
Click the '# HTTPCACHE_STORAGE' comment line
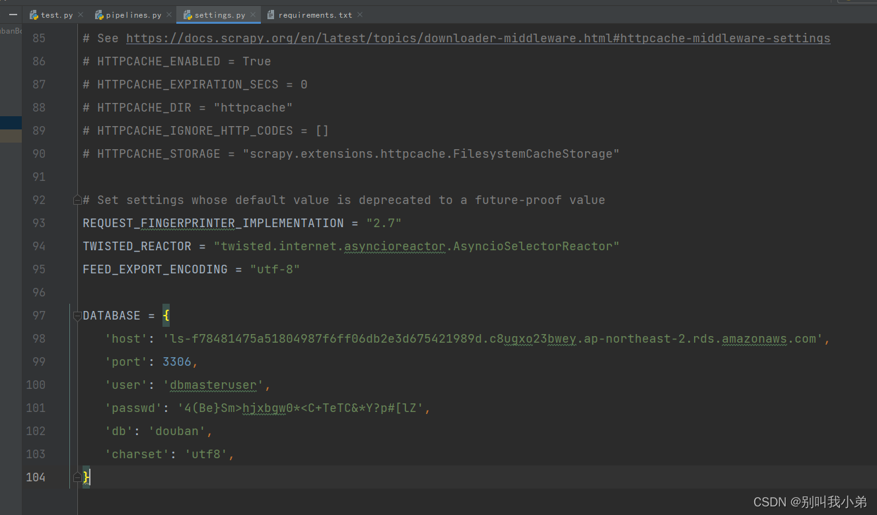point(351,154)
